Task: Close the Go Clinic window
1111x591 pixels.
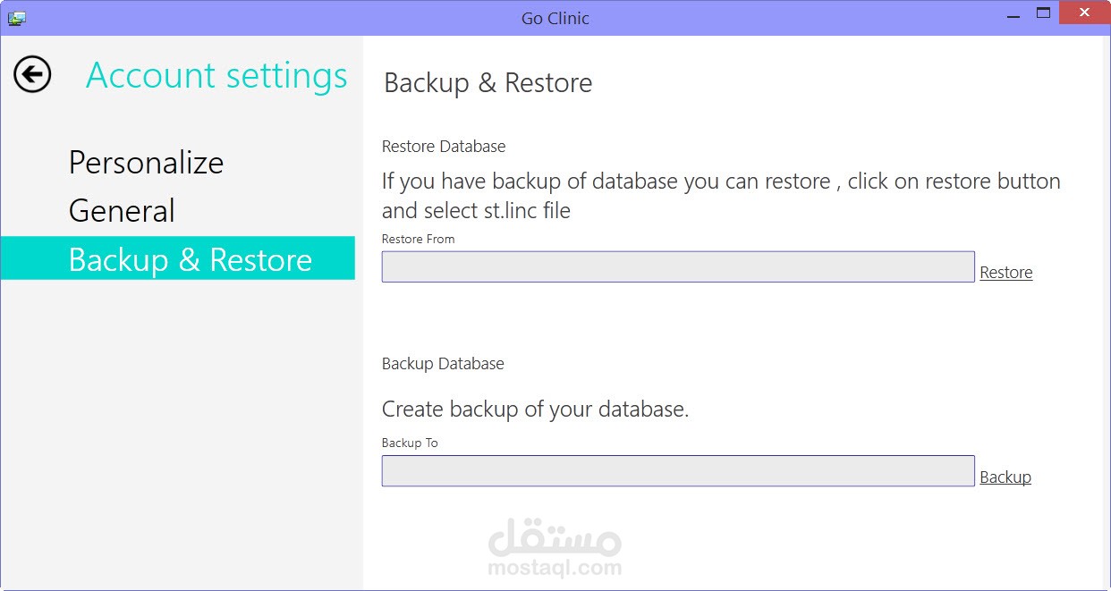Action: click(x=1084, y=13)
